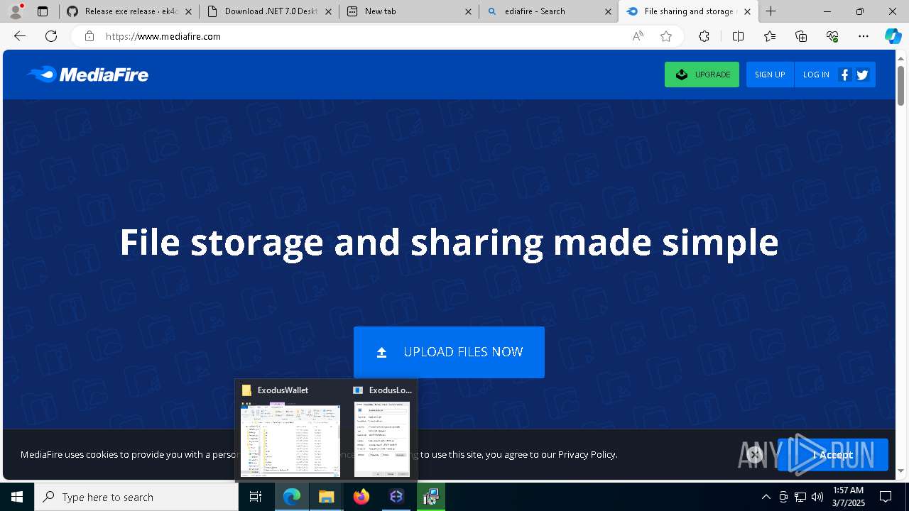Viewport: 909px width, 511px height.
Task: Close the New tab tab
Action: [468, 11]
